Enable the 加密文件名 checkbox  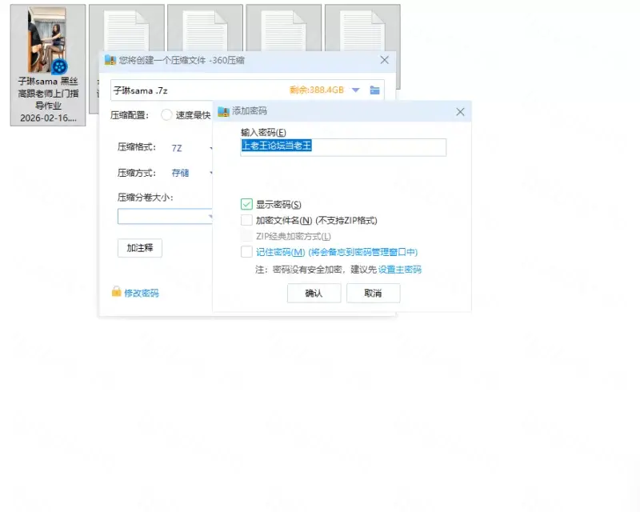tap(246, 220)
